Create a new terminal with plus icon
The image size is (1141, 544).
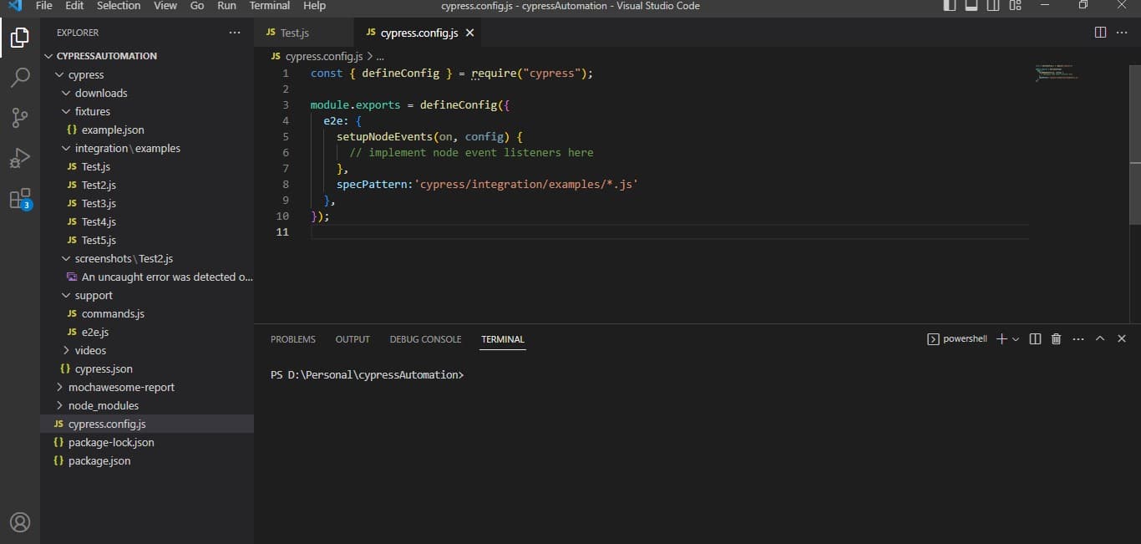[1002, 339]
